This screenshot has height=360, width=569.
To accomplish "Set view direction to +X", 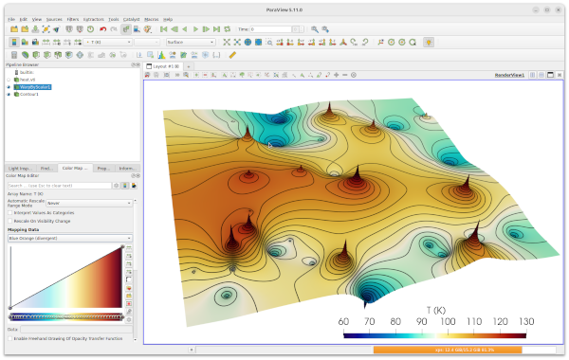I will click(280, 43).
